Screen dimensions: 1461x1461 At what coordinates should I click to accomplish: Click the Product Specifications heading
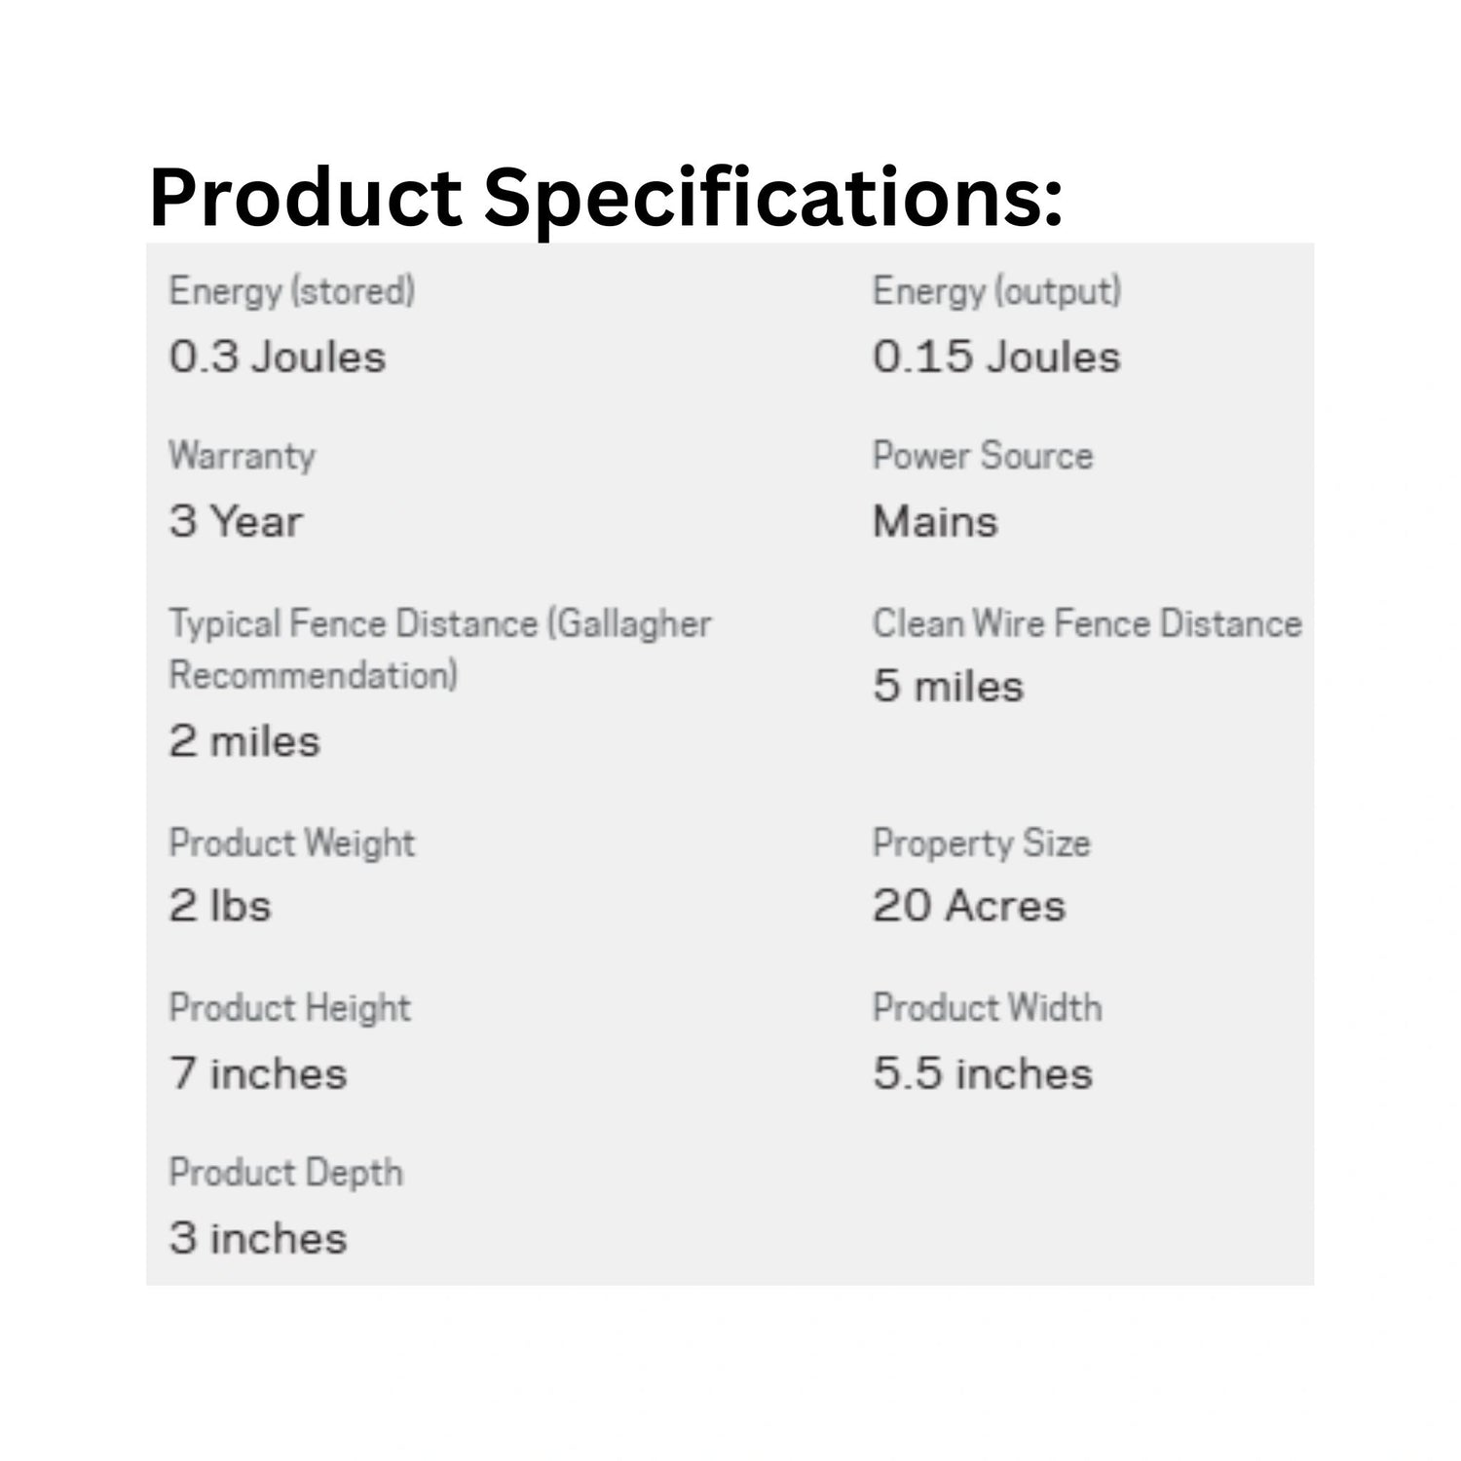tap(605, 199)
